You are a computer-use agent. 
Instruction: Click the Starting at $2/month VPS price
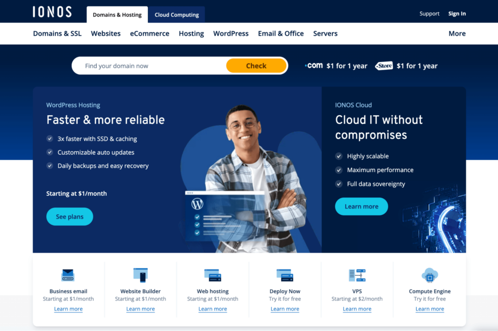click(357, 298)
